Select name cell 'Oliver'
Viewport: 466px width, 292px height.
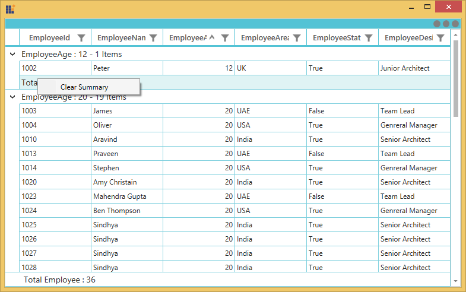click(x=127, y=125)
